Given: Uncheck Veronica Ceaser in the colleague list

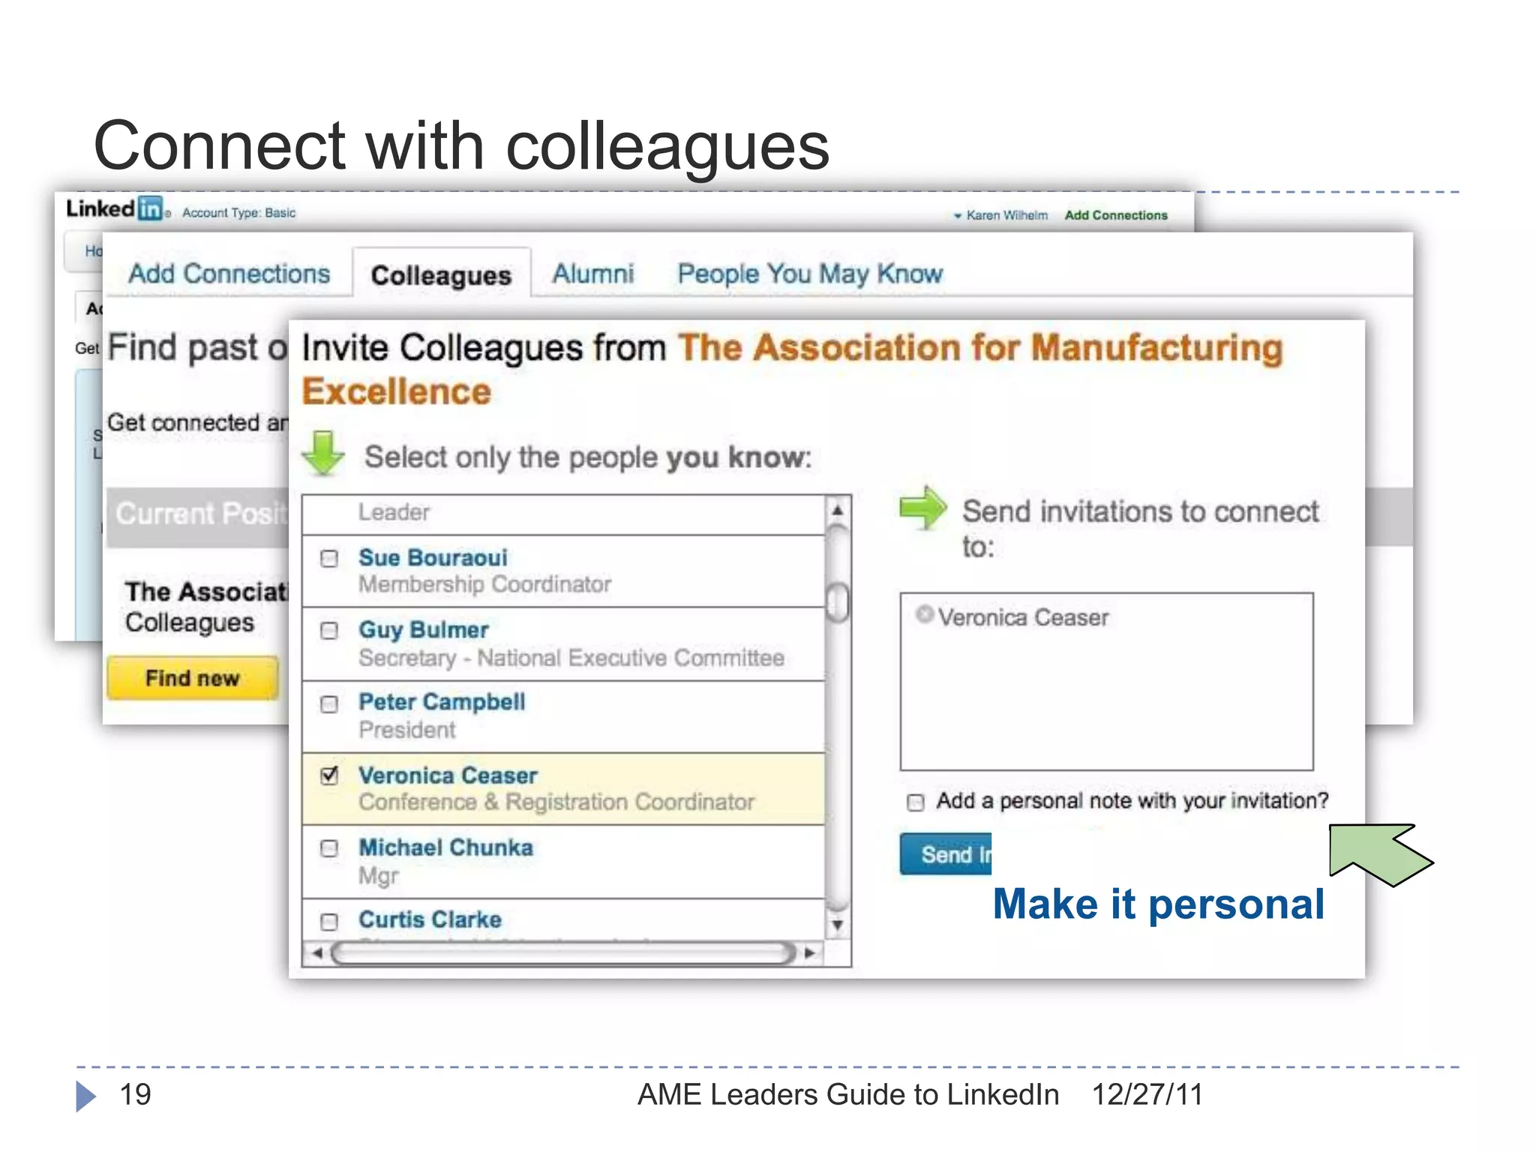Looking at the screenshot, I should (x=329, y=775).
